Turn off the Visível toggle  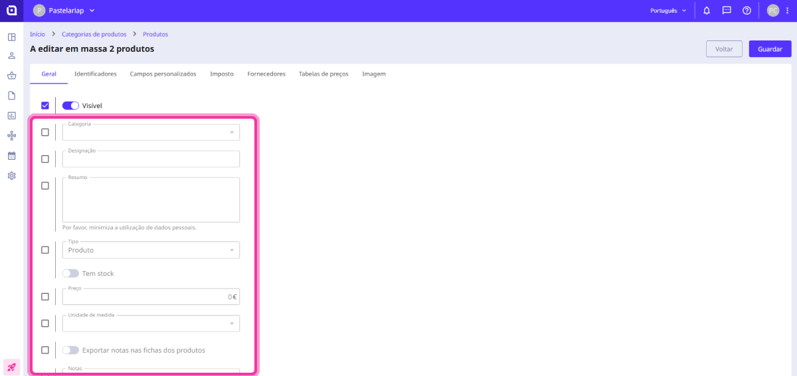click(x=70, y=105)
